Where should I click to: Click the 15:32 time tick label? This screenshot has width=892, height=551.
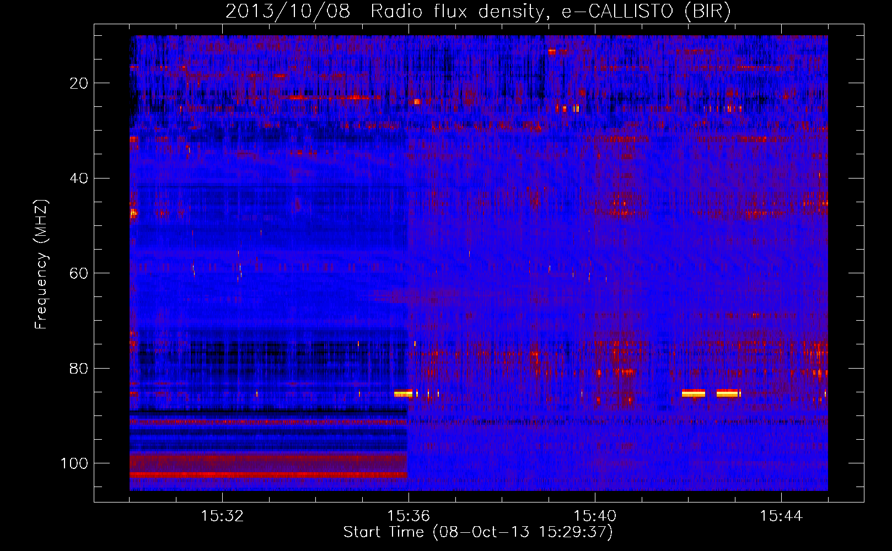click(x=222, y=516)
